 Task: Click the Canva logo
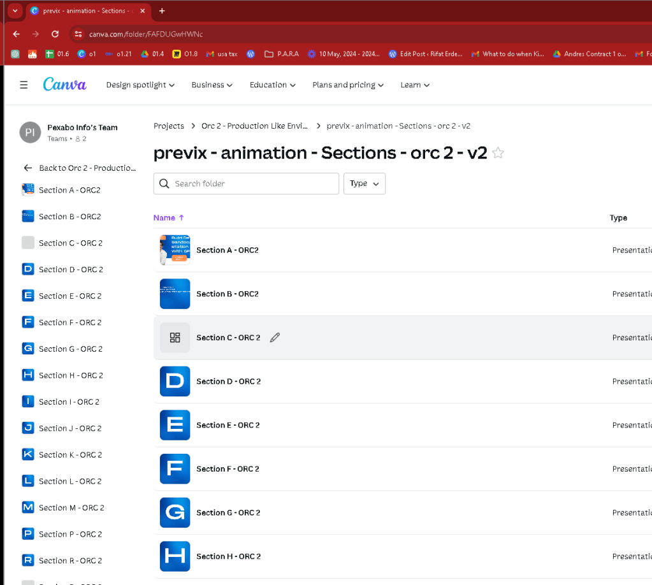64,84
